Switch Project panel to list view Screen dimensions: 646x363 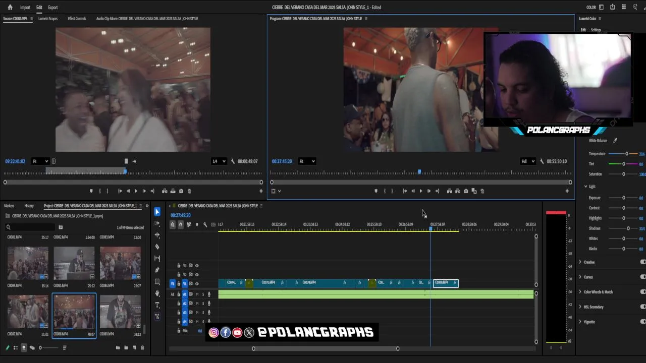(16, 348)
